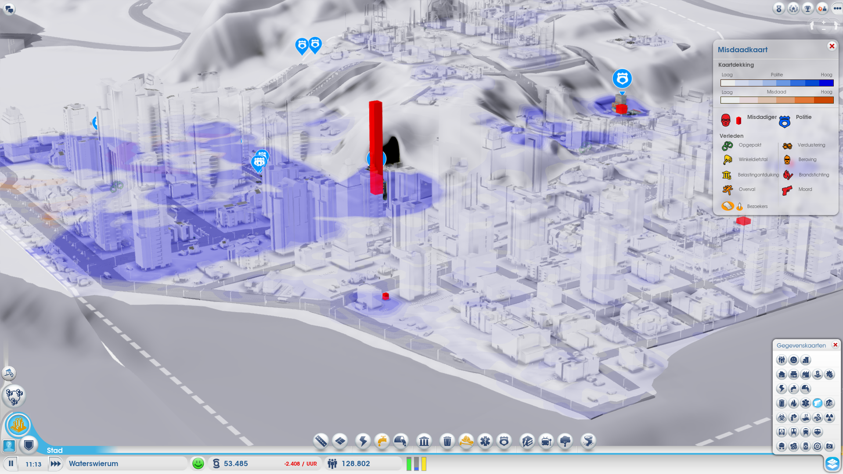The height and width of the screenshot is (474, 843).
Task: Click the large police marker on hill
Action: (622, 79)
